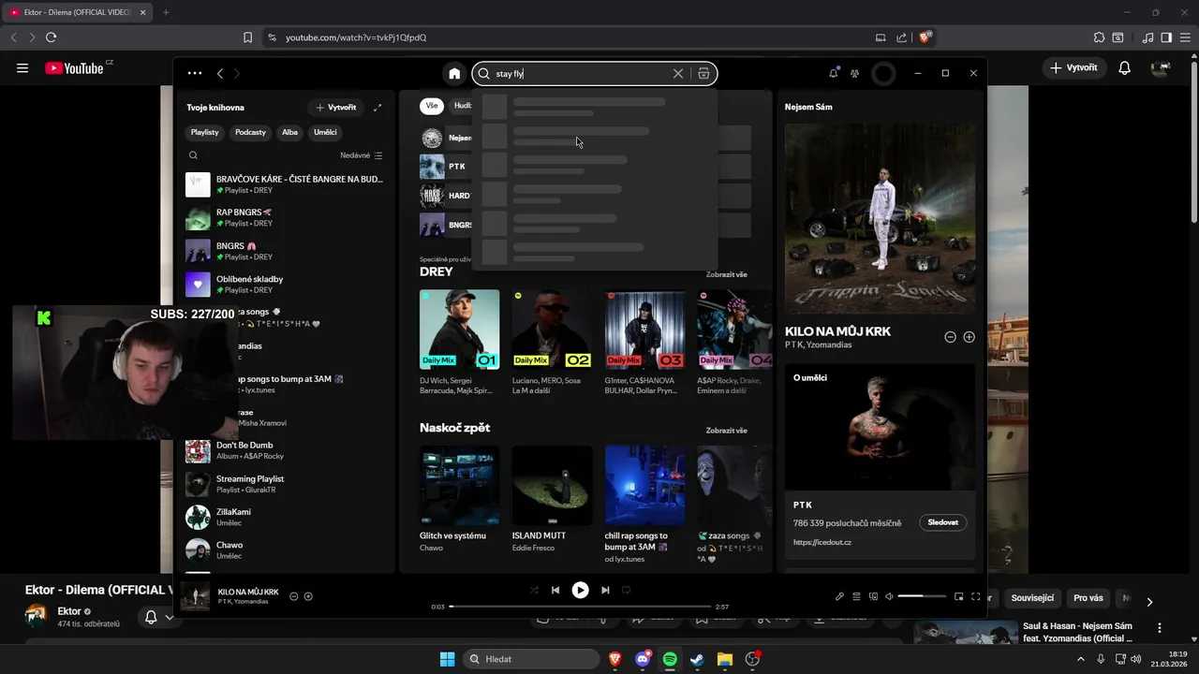Clear the Spotify search field with X
This screenshot has width=1199, height=674.
click(678, 74)
